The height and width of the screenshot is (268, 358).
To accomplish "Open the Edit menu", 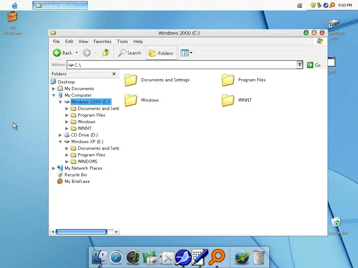I will [x=69, y=42].
